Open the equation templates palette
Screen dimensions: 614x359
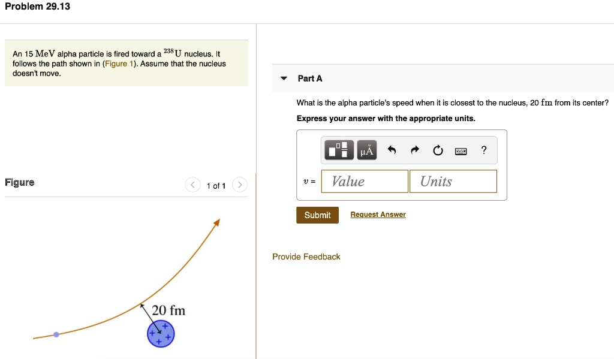point(338,150)
